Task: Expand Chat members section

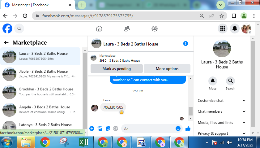Action: pyautogui.click(x=222, y=111)
